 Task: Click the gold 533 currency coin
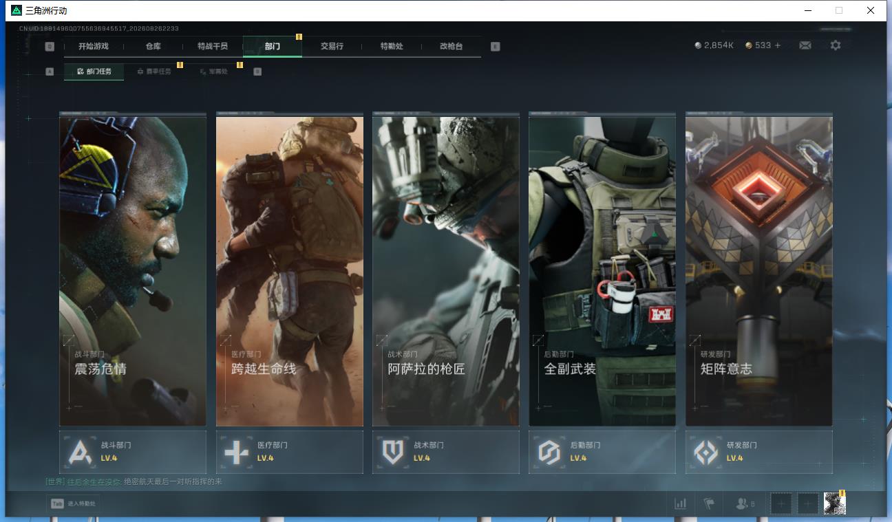(749, 45)
